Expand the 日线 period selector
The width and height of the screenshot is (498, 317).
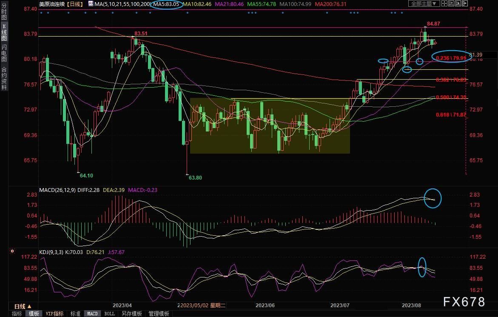click(23, 306)
